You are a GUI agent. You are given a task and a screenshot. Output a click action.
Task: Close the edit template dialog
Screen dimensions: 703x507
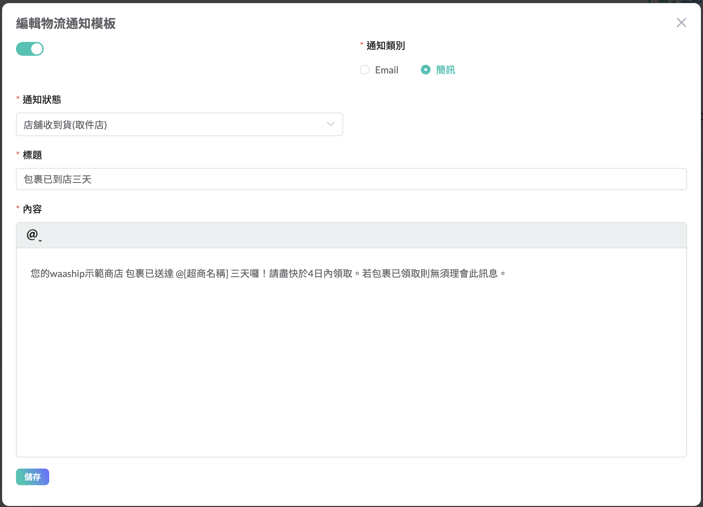pos(681,23)
